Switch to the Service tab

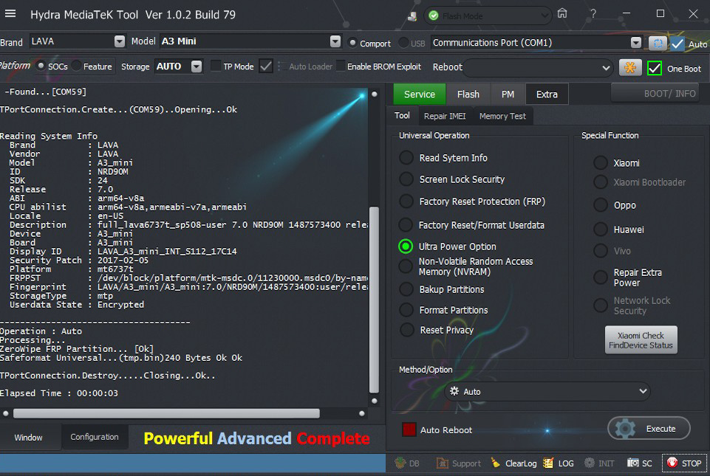click(x=420, y=94)
